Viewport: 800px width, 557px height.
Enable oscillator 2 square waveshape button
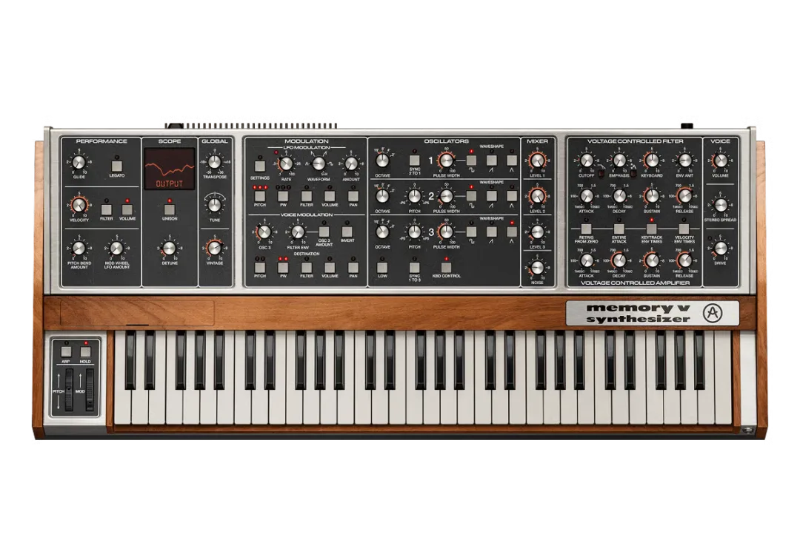click(x=471, y=196)
